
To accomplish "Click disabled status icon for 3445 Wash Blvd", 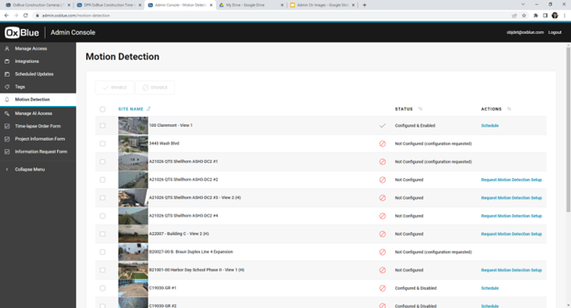I will (383, 144).
